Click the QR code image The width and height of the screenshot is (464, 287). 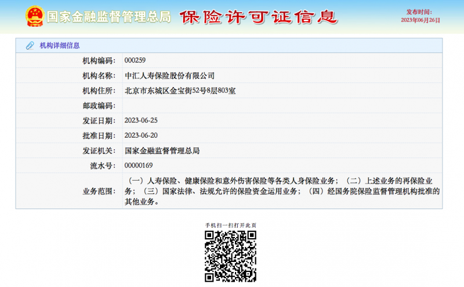pyautogui.click(x=230, y=256)
